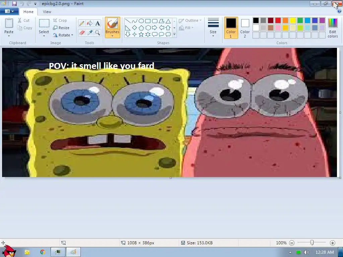This screenshot has height=257, width=343.
Task: Click the bottom-right canvas resize handle
Action: click(x=340, y=178)
